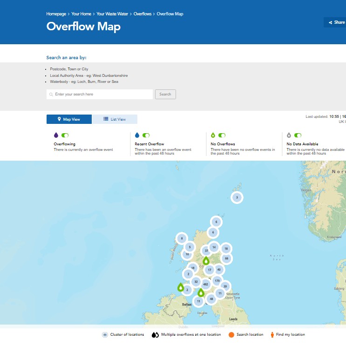Click 'Local Authority Area' list item
This screenshot has width=346, height=346.
88,75
